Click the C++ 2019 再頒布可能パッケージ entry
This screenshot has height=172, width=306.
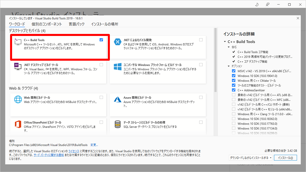pyautogui.click(x=265, y=57)
